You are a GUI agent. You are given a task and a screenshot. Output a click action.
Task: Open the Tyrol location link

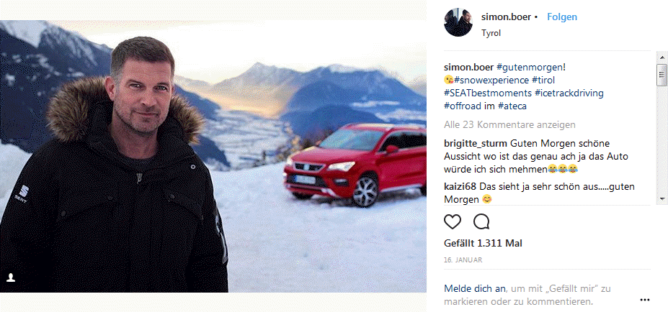pos(491,33)
